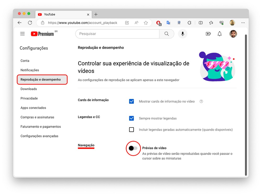262x195 pixels.
Task: Open browser Settings and more menu
Action: point(243,23)
